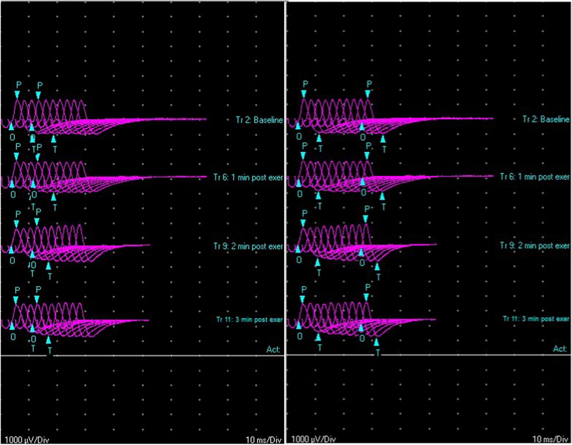
Task: Grab first-peak P marker on left 3 min trace
Action: point(16,300)
